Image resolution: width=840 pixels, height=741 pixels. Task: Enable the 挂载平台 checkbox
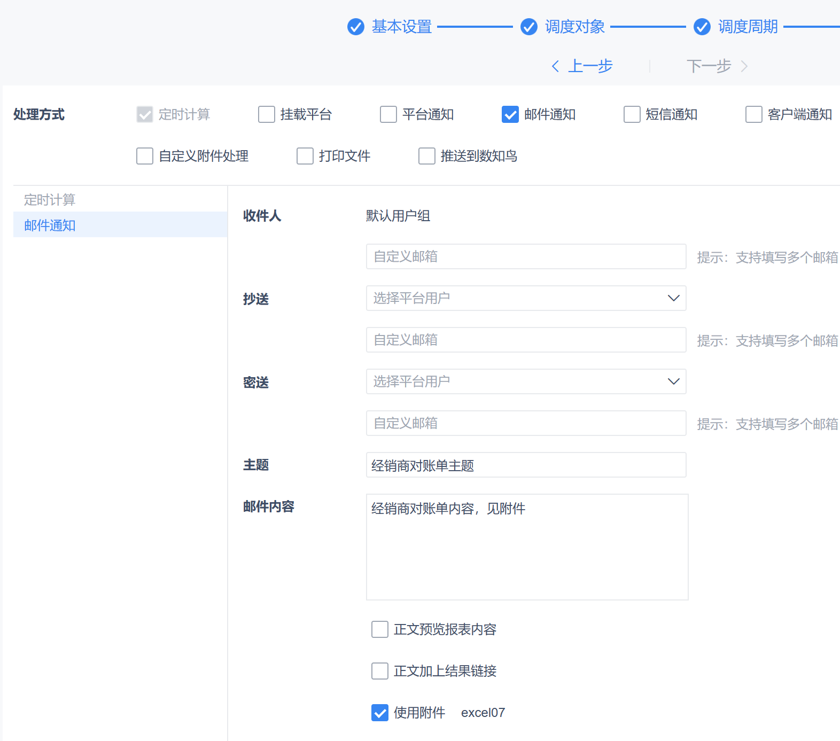coord(267,114)
